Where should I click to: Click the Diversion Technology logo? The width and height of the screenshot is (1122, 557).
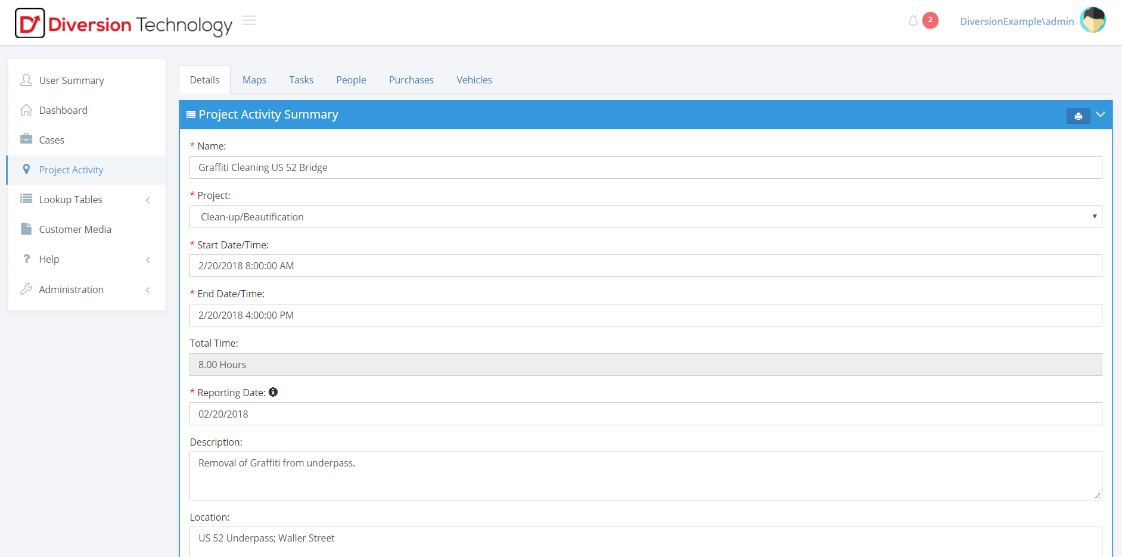[x=123, y=24]
